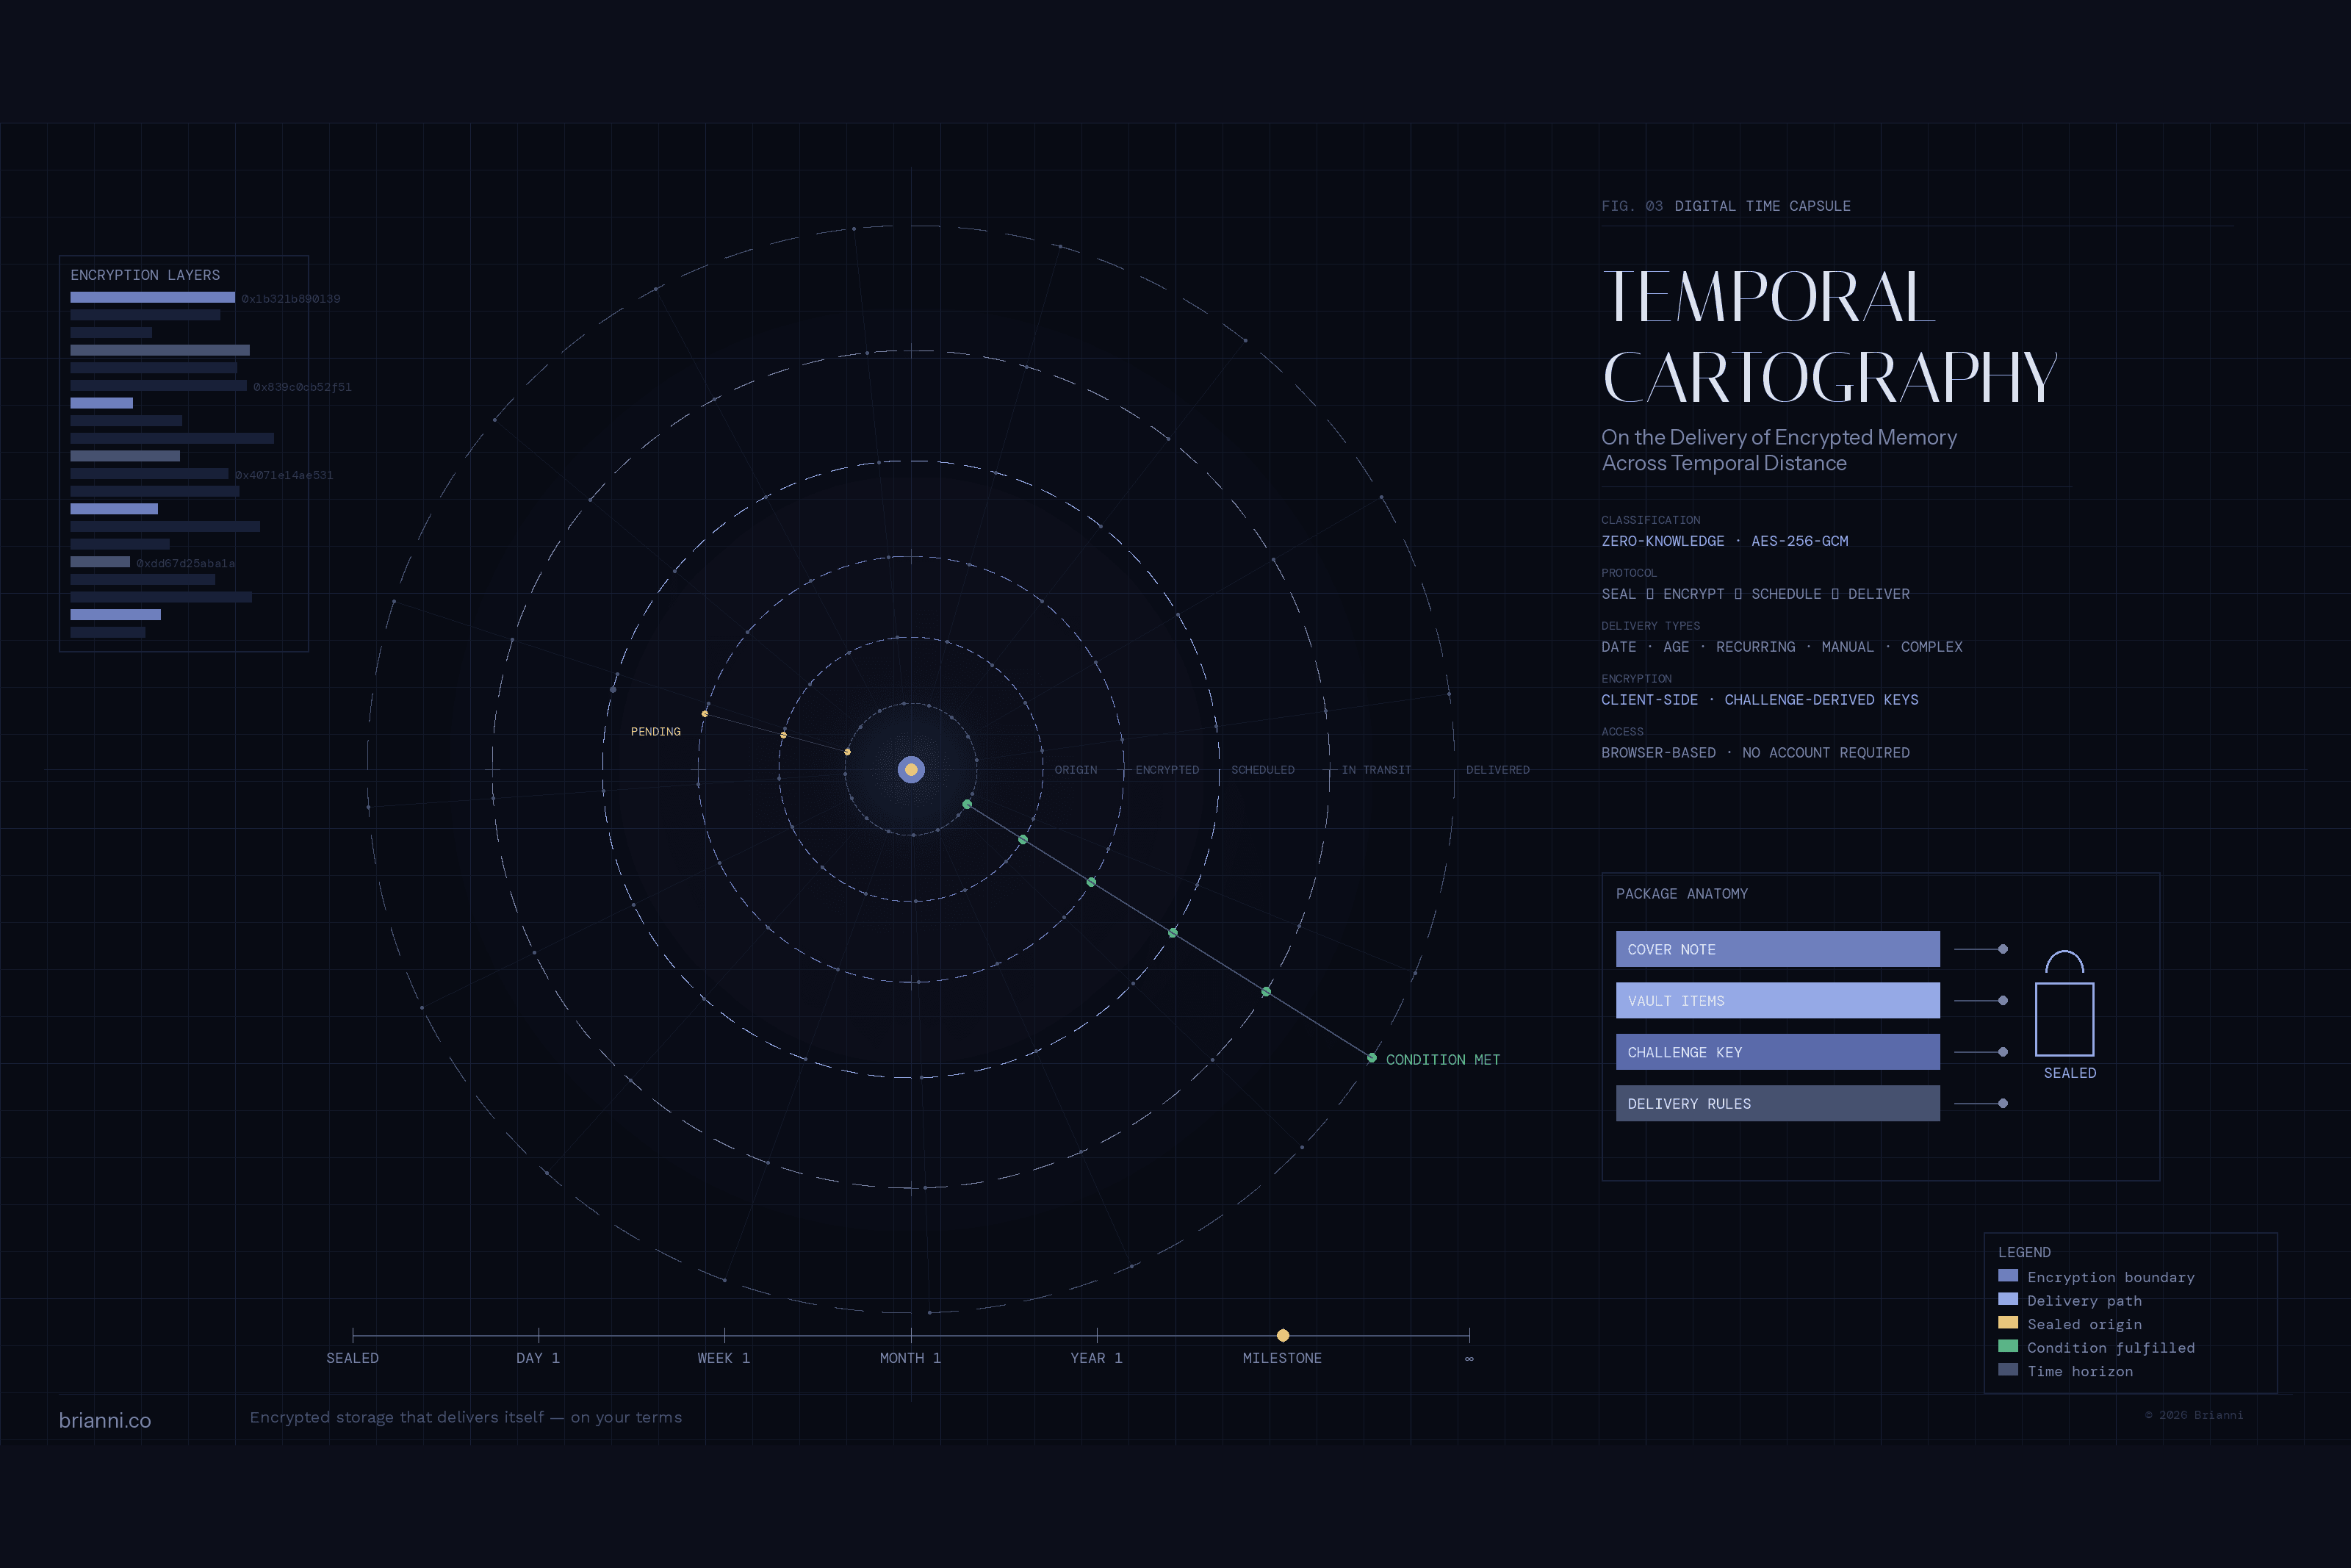Image resolution: width=2351 pixels, height=1568 pixels.
Task: Click the ENCRYPTION LAYERS panel title
Action: point(145,275)
